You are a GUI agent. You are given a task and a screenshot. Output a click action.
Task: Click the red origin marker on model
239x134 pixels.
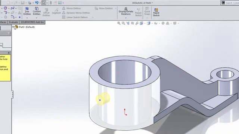point(125,112)
